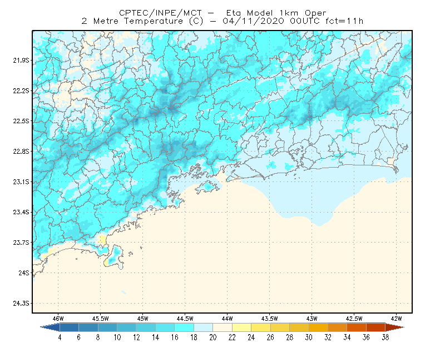This screenshot has height=343, width=445.
Task: Select the legend value 12
Action: point(136,337)
